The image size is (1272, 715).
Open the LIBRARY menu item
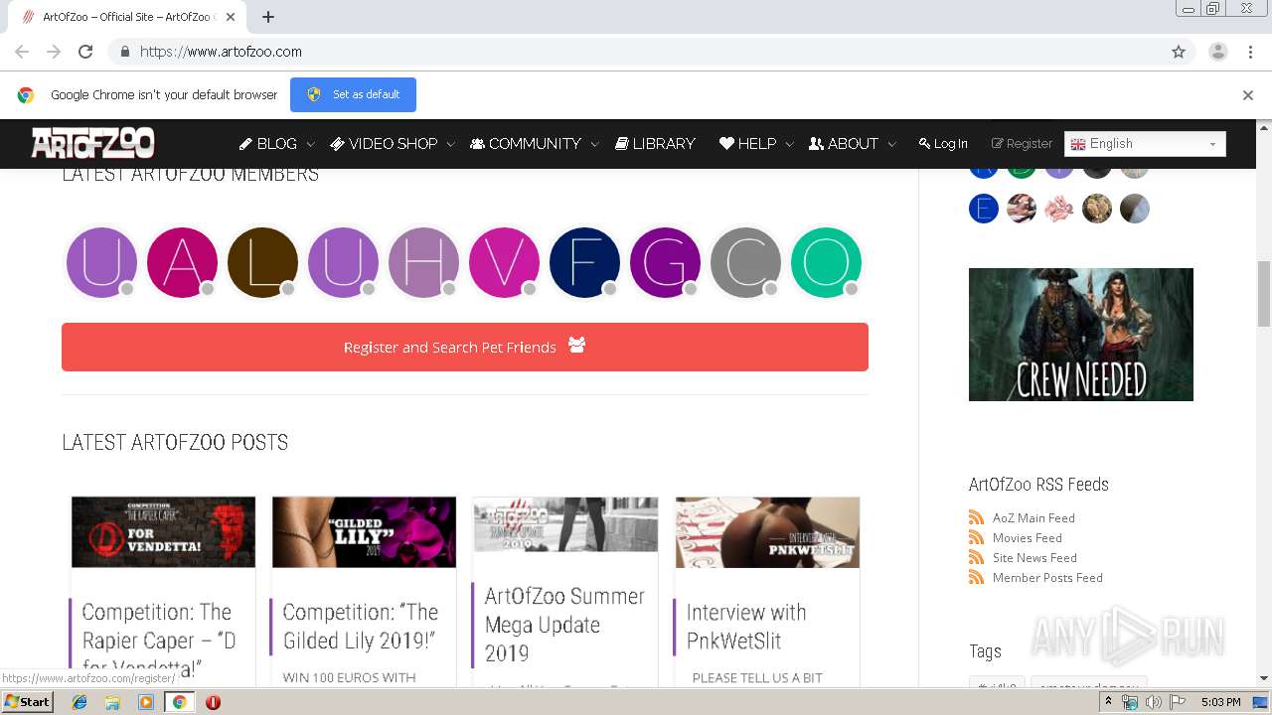655,144
